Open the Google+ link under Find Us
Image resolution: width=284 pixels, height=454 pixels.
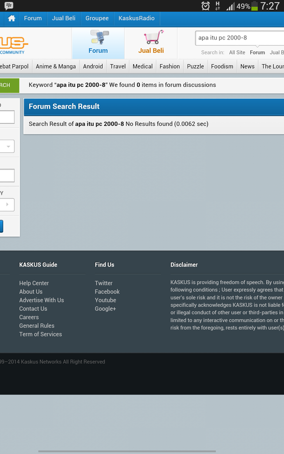tap(105, 309)
